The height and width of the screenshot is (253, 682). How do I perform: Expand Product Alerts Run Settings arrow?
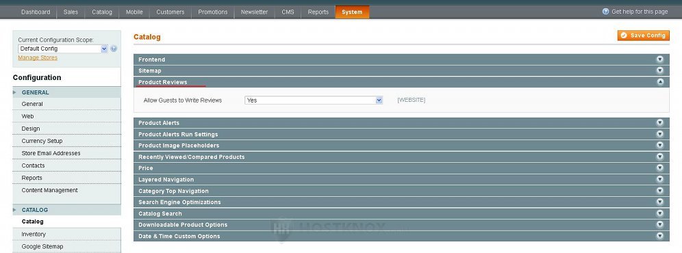click(x=660, y=134)
